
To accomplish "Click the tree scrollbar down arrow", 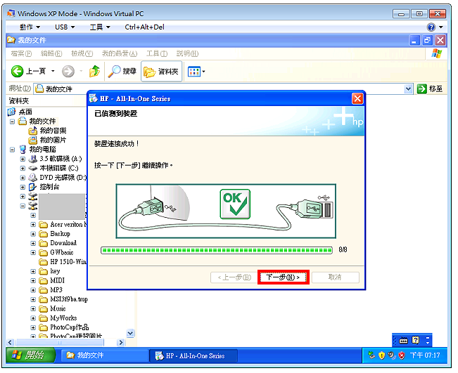I will coord(130,333).
